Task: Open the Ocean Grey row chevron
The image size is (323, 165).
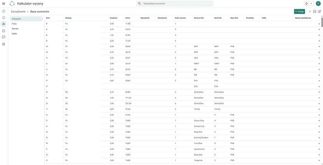Action: click(x=319, y=121)
